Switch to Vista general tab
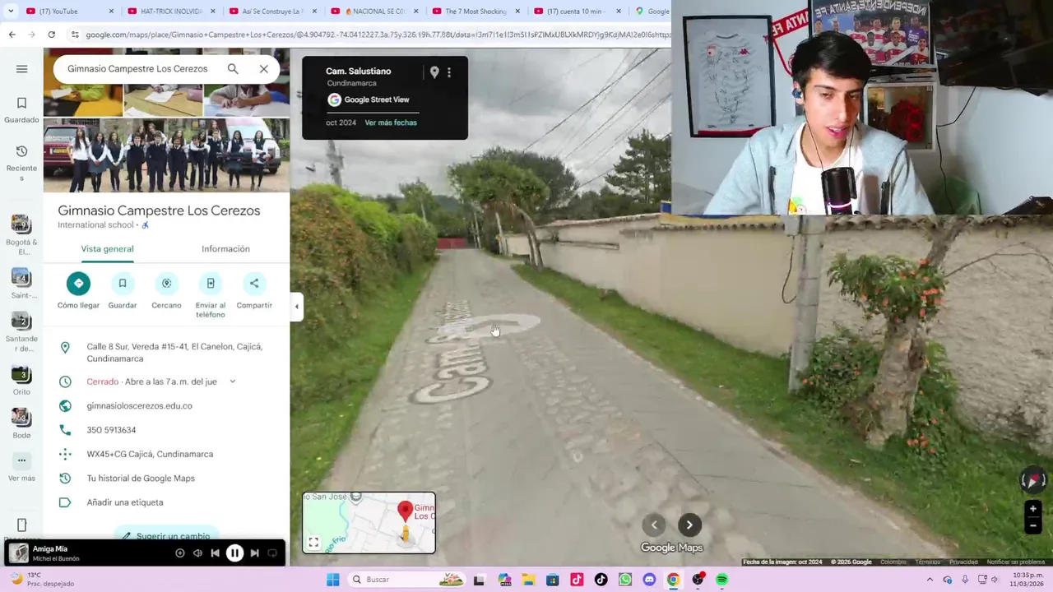Viewport: 1053px width, 592px height. pyautogui.click(x=107, y=249)
